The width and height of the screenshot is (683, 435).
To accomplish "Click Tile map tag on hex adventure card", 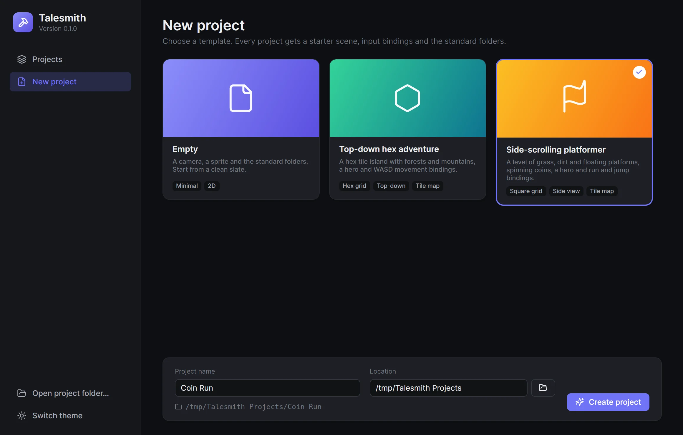I will [x=428, y=186].
